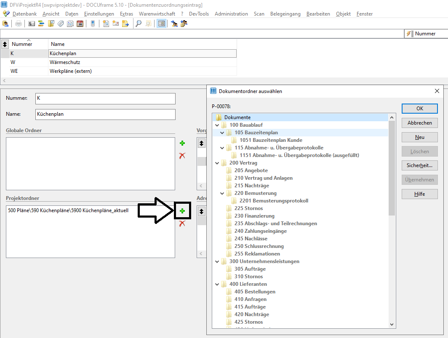Click the folder tree scroll up arrow
Image resolution: width=448 pixels, height=338 pixels.
(x=392, y=117)
